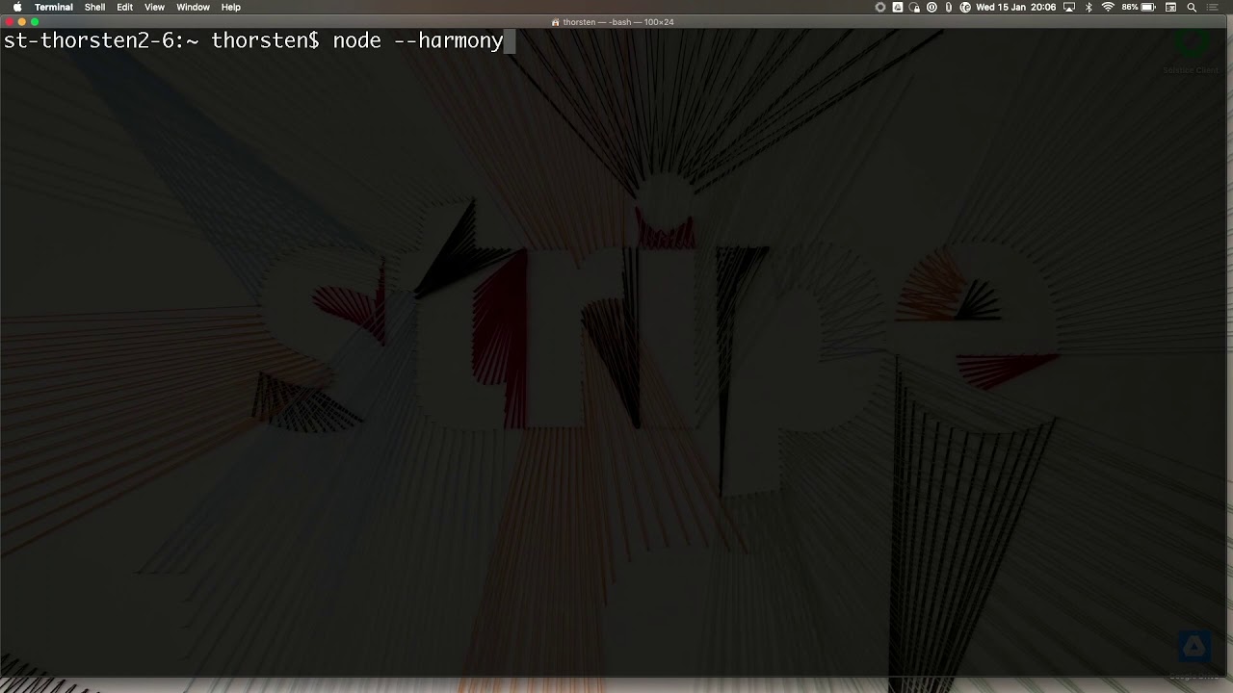The image size is (1233, 693).
Task: Click the gear-shaped status icon in menu bar
Action: pos(879,7)
